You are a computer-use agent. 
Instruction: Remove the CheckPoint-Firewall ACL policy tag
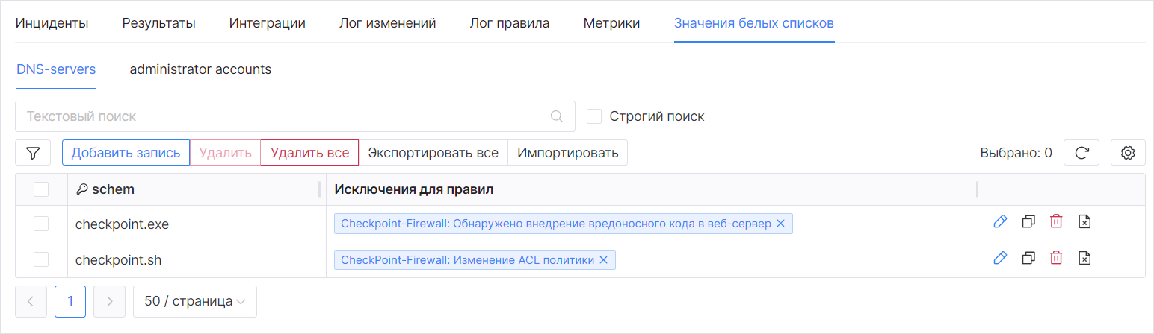[x=603, y=260]
